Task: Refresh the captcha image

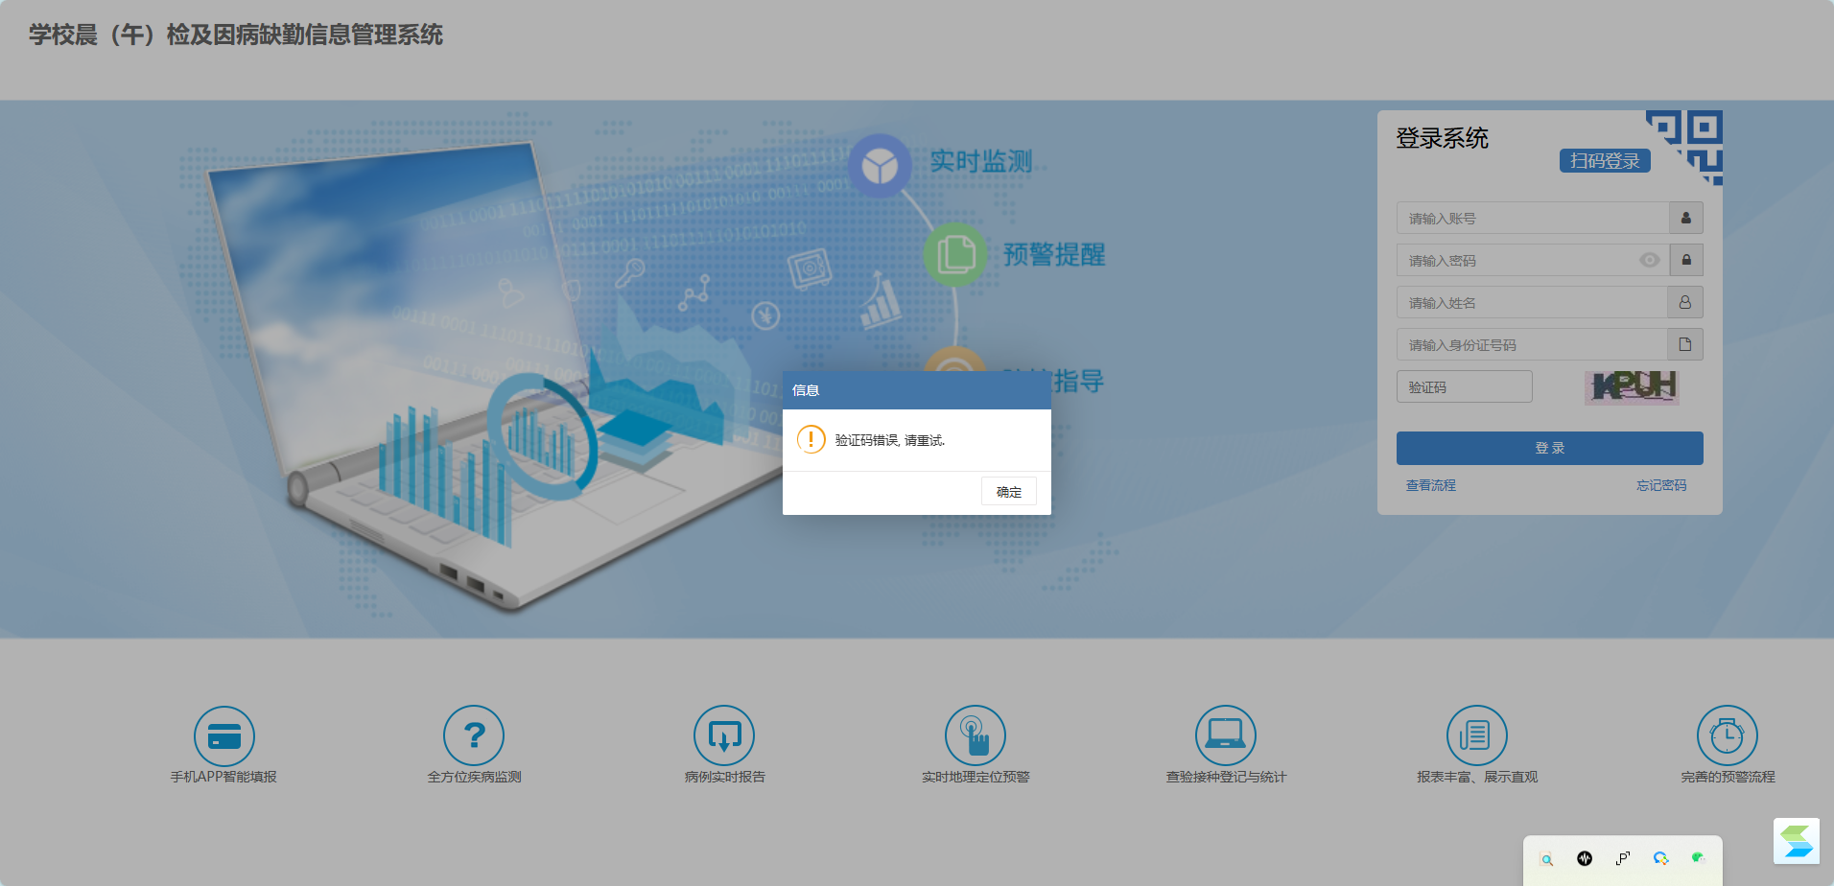Action: point(1632,386)
